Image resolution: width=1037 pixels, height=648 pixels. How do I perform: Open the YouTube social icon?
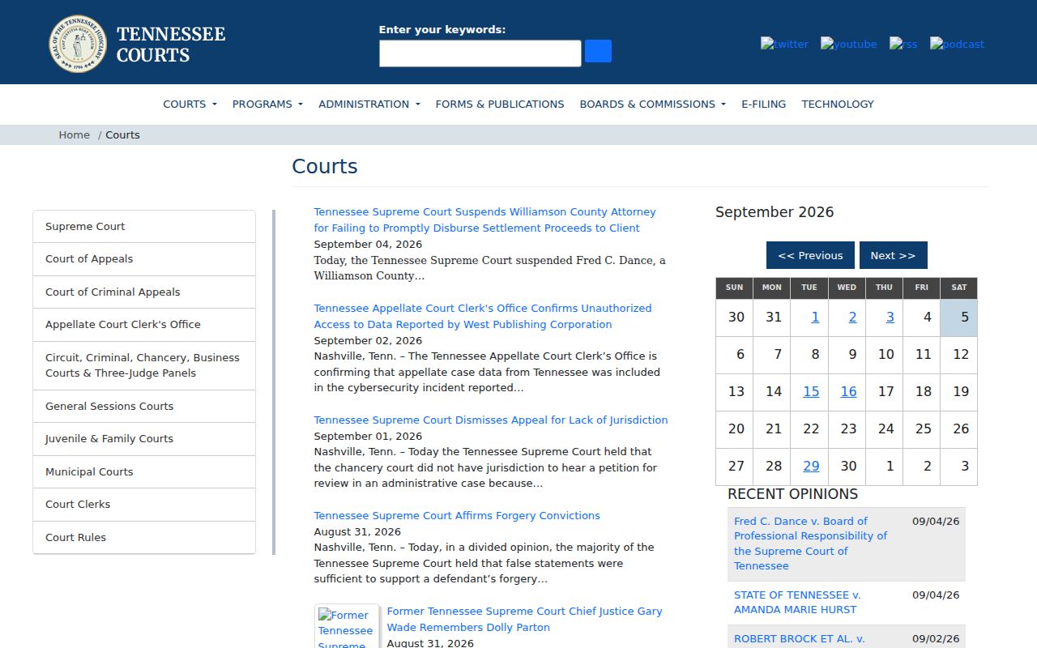click(x=848, y=44)
